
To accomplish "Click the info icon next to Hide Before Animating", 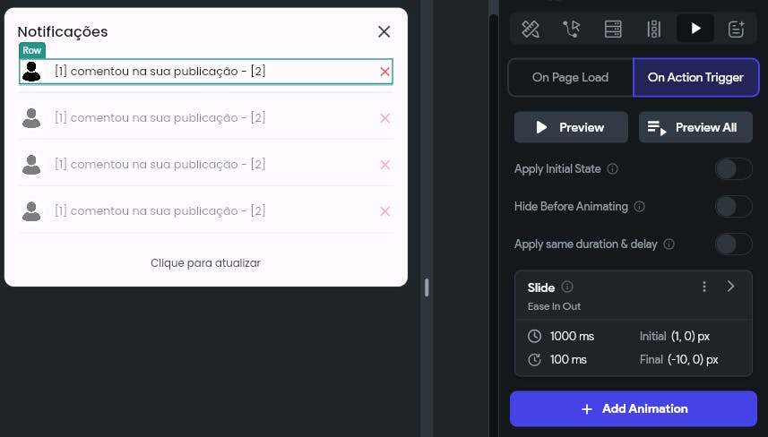I will (639, 207).
